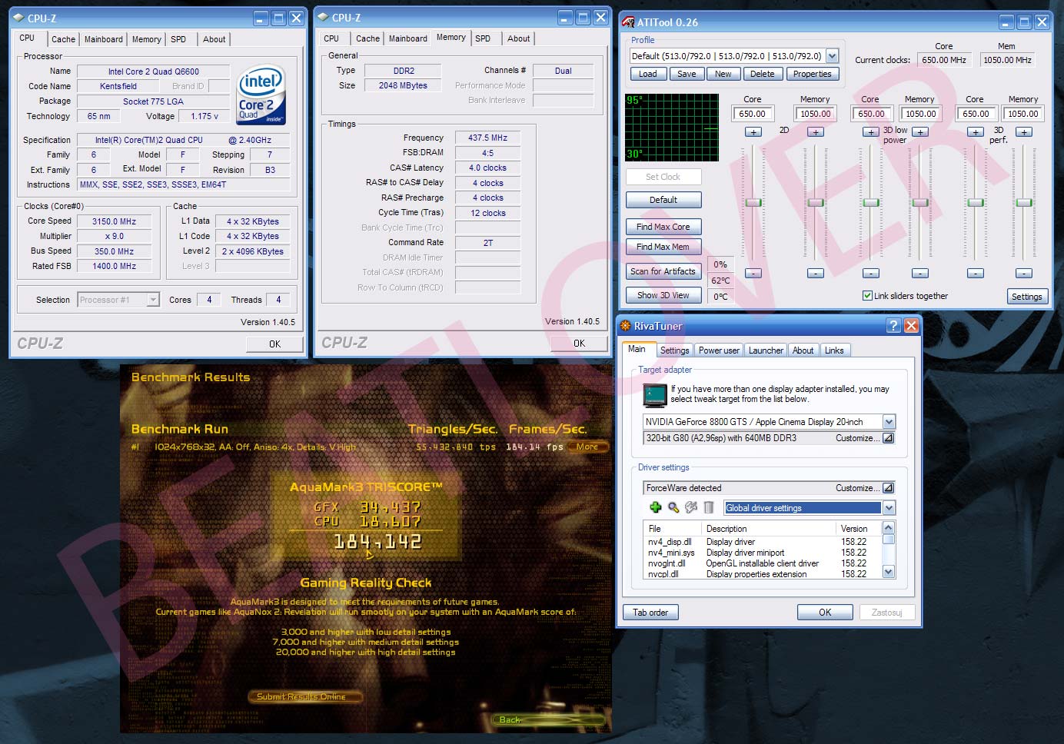The image size is (1064, 744).
Task: Open the ATITool Settings button
Action: pos(1027,297)
